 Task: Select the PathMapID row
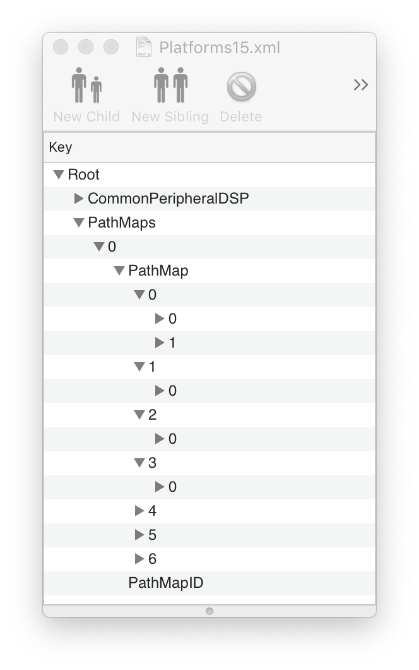pos(165,583)
